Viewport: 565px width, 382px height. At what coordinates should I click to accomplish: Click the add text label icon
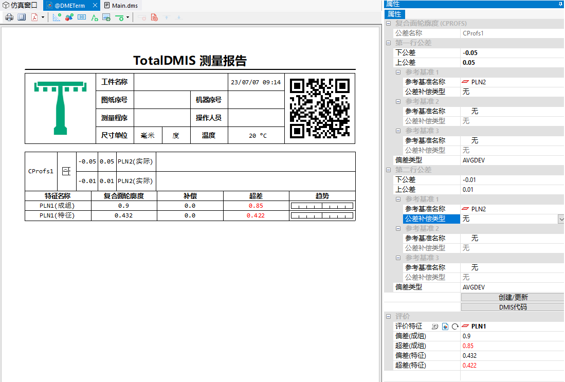pyautogui.click(x=95, y=17)
